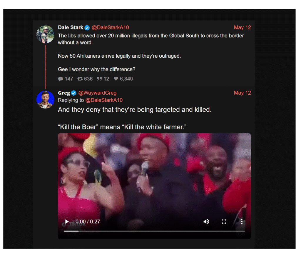Click the Greg display name
Viewport: 301px width, 257px height.
(x=64, y=93)
